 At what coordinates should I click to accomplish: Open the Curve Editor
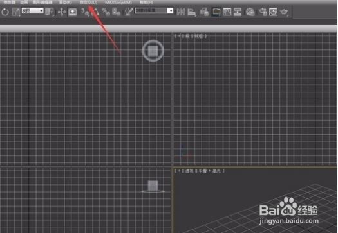[227, 12]
